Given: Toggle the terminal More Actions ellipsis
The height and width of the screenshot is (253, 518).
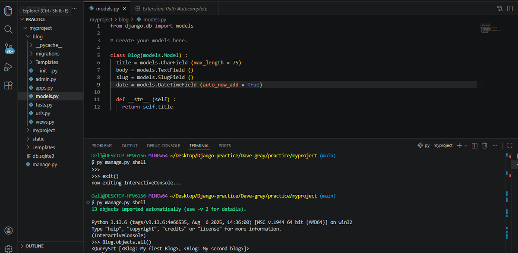Looking at the screenshot, I should pos(495,145).
